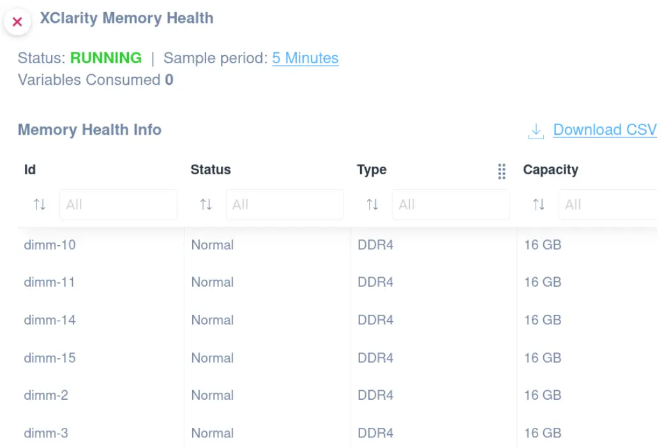Click the Type column header
The width and height of the screenshot is (662, 447).
[372, 169]
